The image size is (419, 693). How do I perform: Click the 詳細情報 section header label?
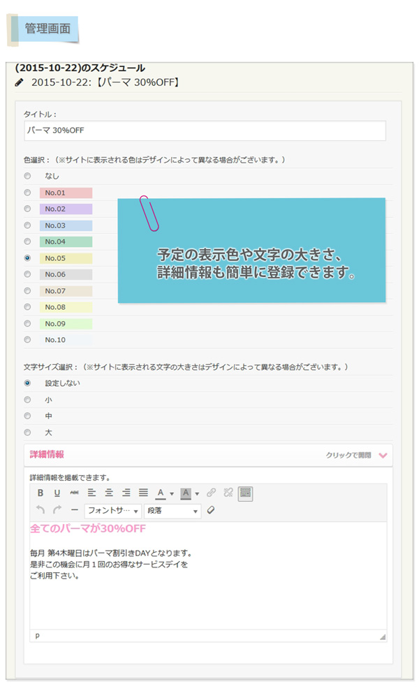point(47,454)
